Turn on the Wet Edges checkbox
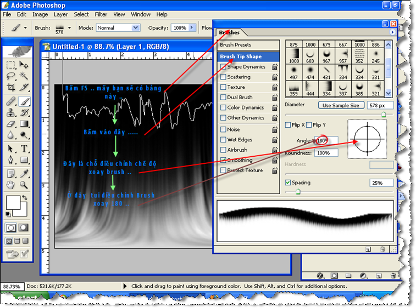The image size is (416, 308). (224, 140)
